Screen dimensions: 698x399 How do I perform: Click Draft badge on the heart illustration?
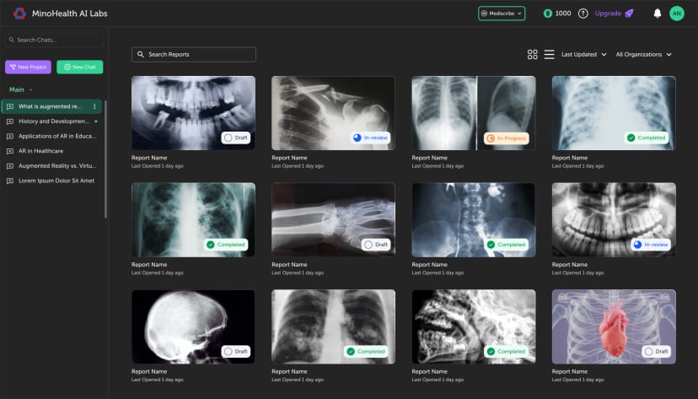pos(657,352)
